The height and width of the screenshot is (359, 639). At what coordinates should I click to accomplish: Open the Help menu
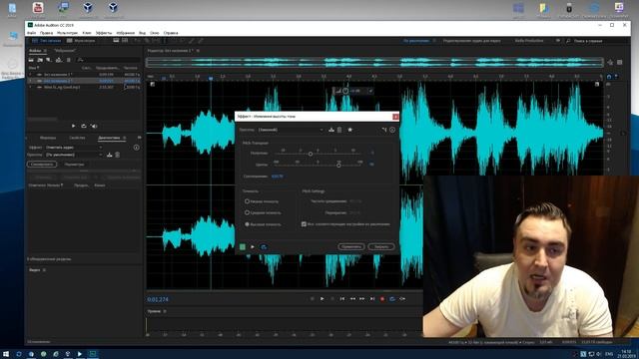pos(171,33)
